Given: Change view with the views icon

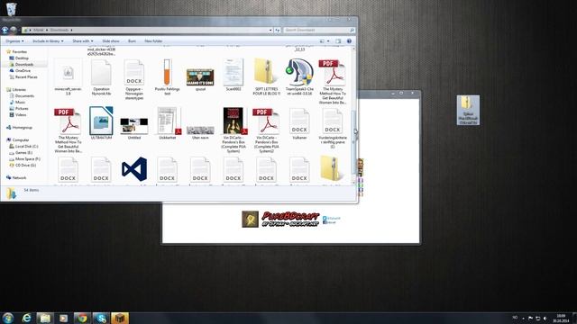Looking at the screenshot, I should point(322,41).
